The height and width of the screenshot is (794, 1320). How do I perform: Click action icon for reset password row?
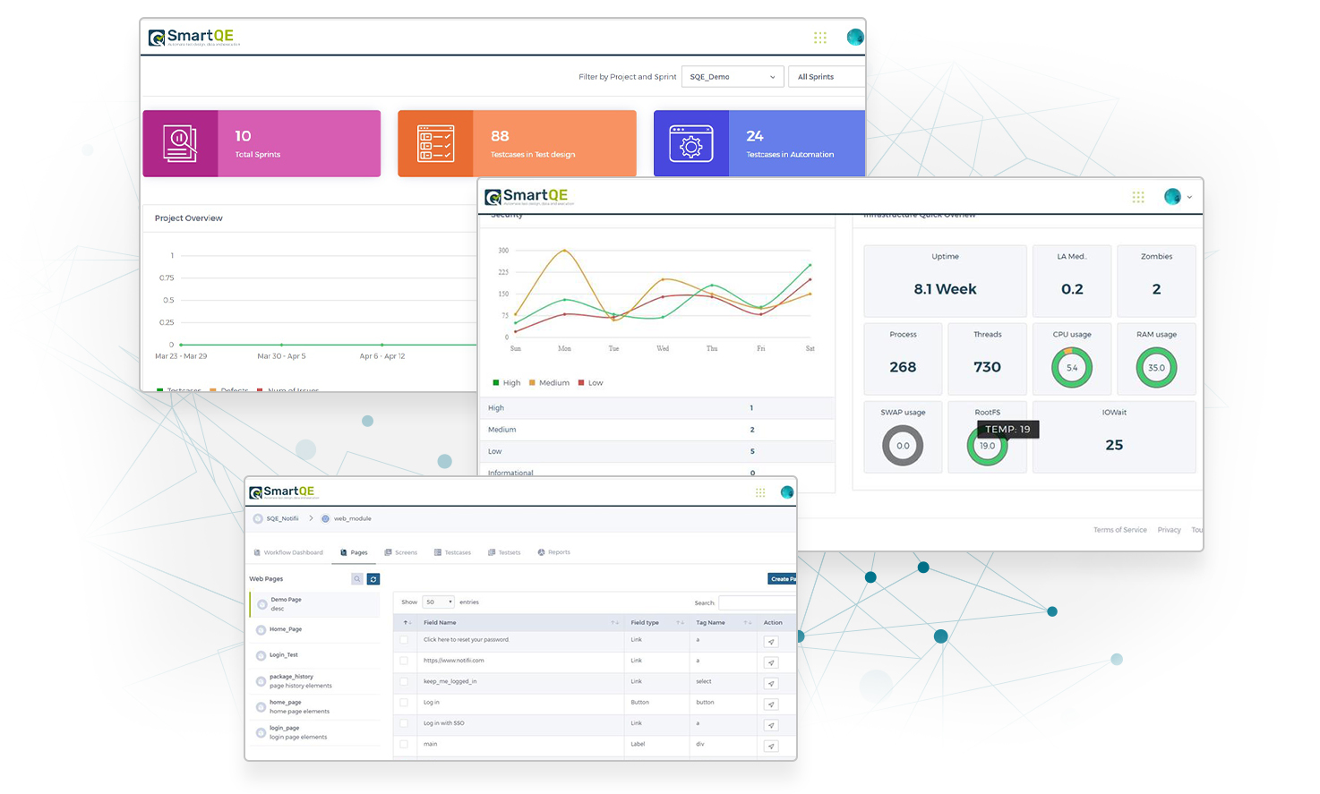[x=771, y=642]
